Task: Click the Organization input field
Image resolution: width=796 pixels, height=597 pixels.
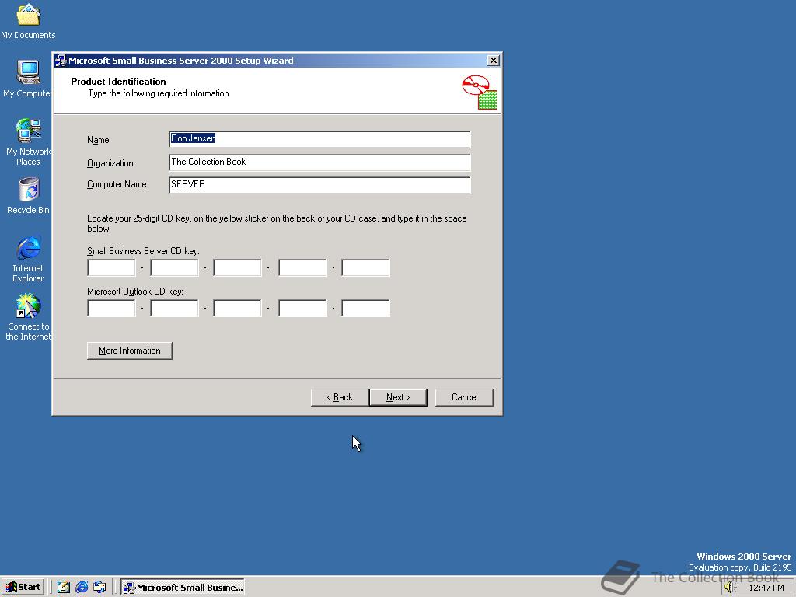Action: 319,162
